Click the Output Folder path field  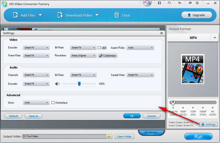[x=64, y=136]
